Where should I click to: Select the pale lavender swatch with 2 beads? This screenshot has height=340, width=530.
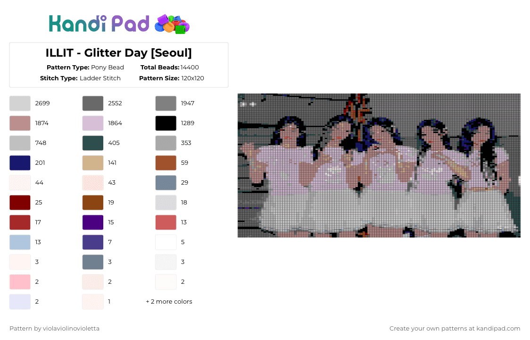20,302
